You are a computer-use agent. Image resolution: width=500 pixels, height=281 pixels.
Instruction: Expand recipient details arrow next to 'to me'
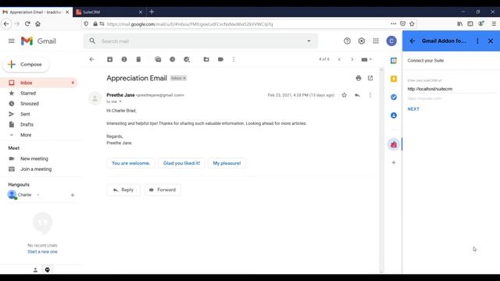click(x=120, y=101)
